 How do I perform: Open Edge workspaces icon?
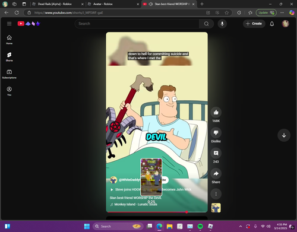(x=14, y=4)
